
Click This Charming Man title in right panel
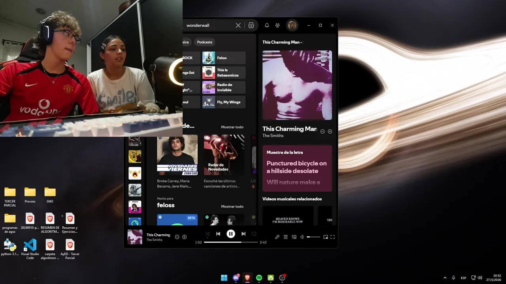pyautogui.click(x=289, y=129)
